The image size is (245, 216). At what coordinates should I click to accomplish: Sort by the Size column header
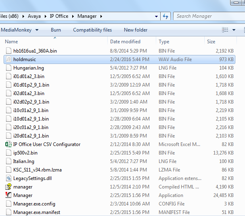click(x=211, y=42)
